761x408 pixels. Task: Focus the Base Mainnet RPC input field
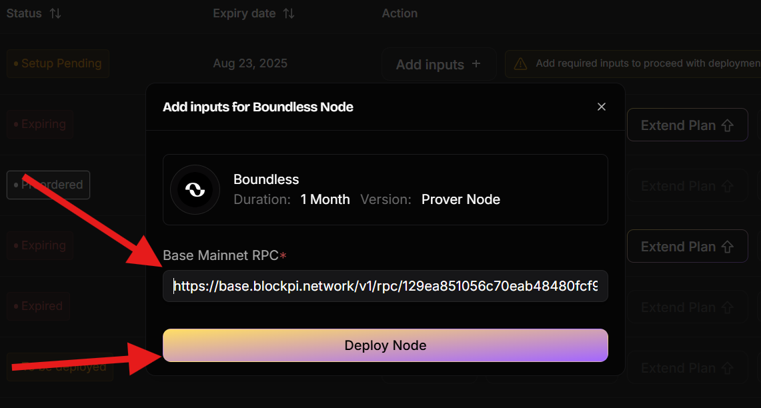(386, 286)
